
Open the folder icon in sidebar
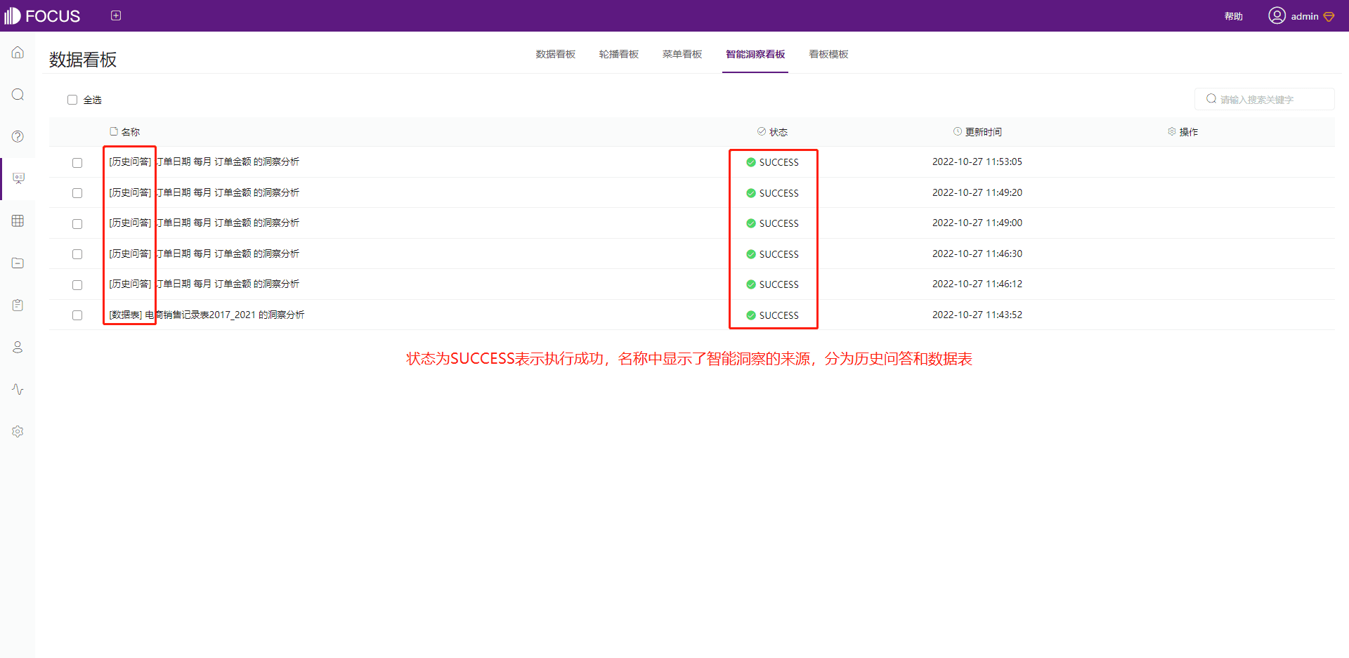click(x=18, y=263)
